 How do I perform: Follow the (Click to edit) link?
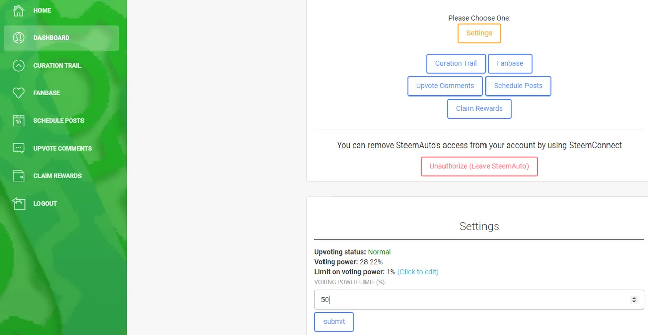pos(418,272)
